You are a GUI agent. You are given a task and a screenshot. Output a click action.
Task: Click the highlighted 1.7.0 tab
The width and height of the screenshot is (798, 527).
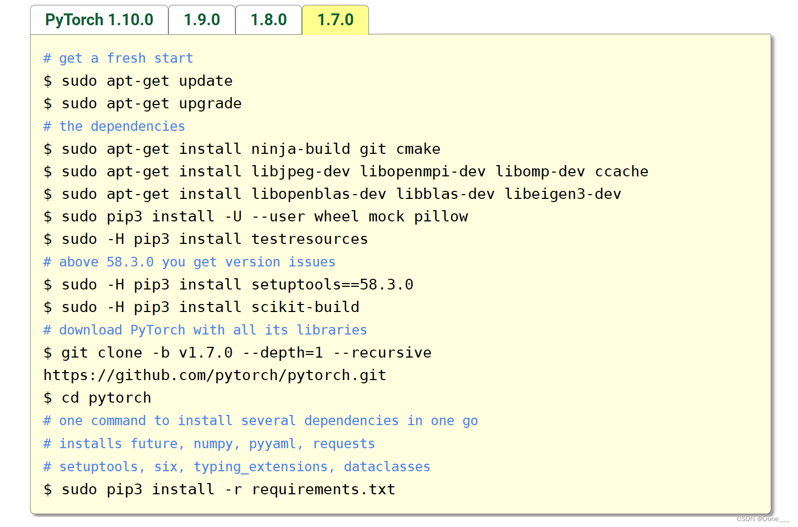click(x=336, y=20)
